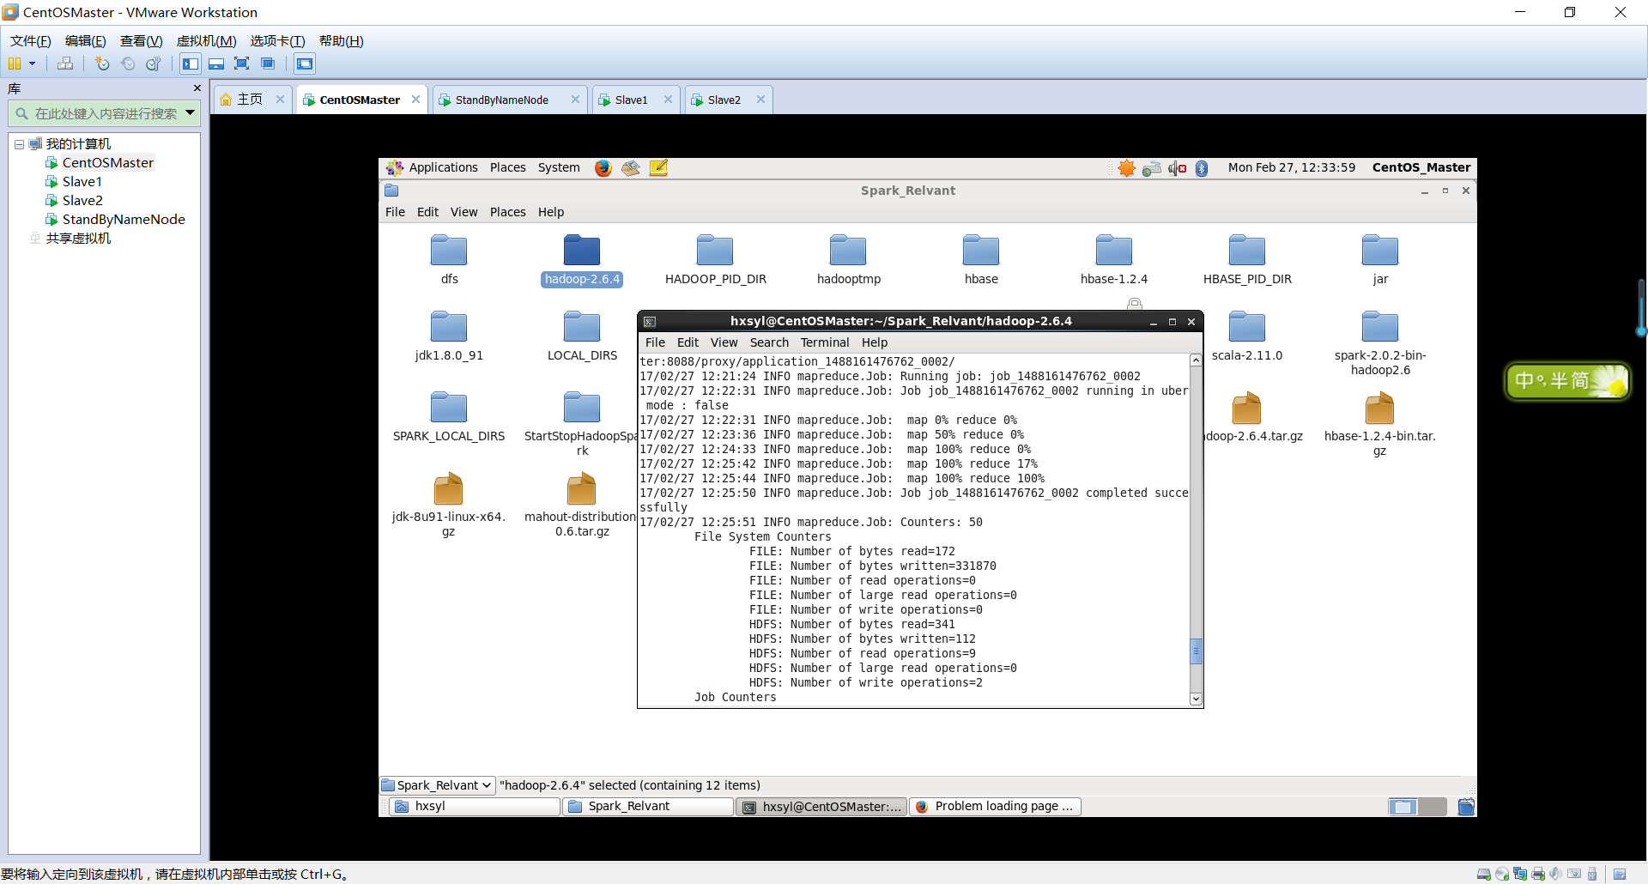
Task: Pause the virtual machine with the pause button
Action: pos(15,64)
